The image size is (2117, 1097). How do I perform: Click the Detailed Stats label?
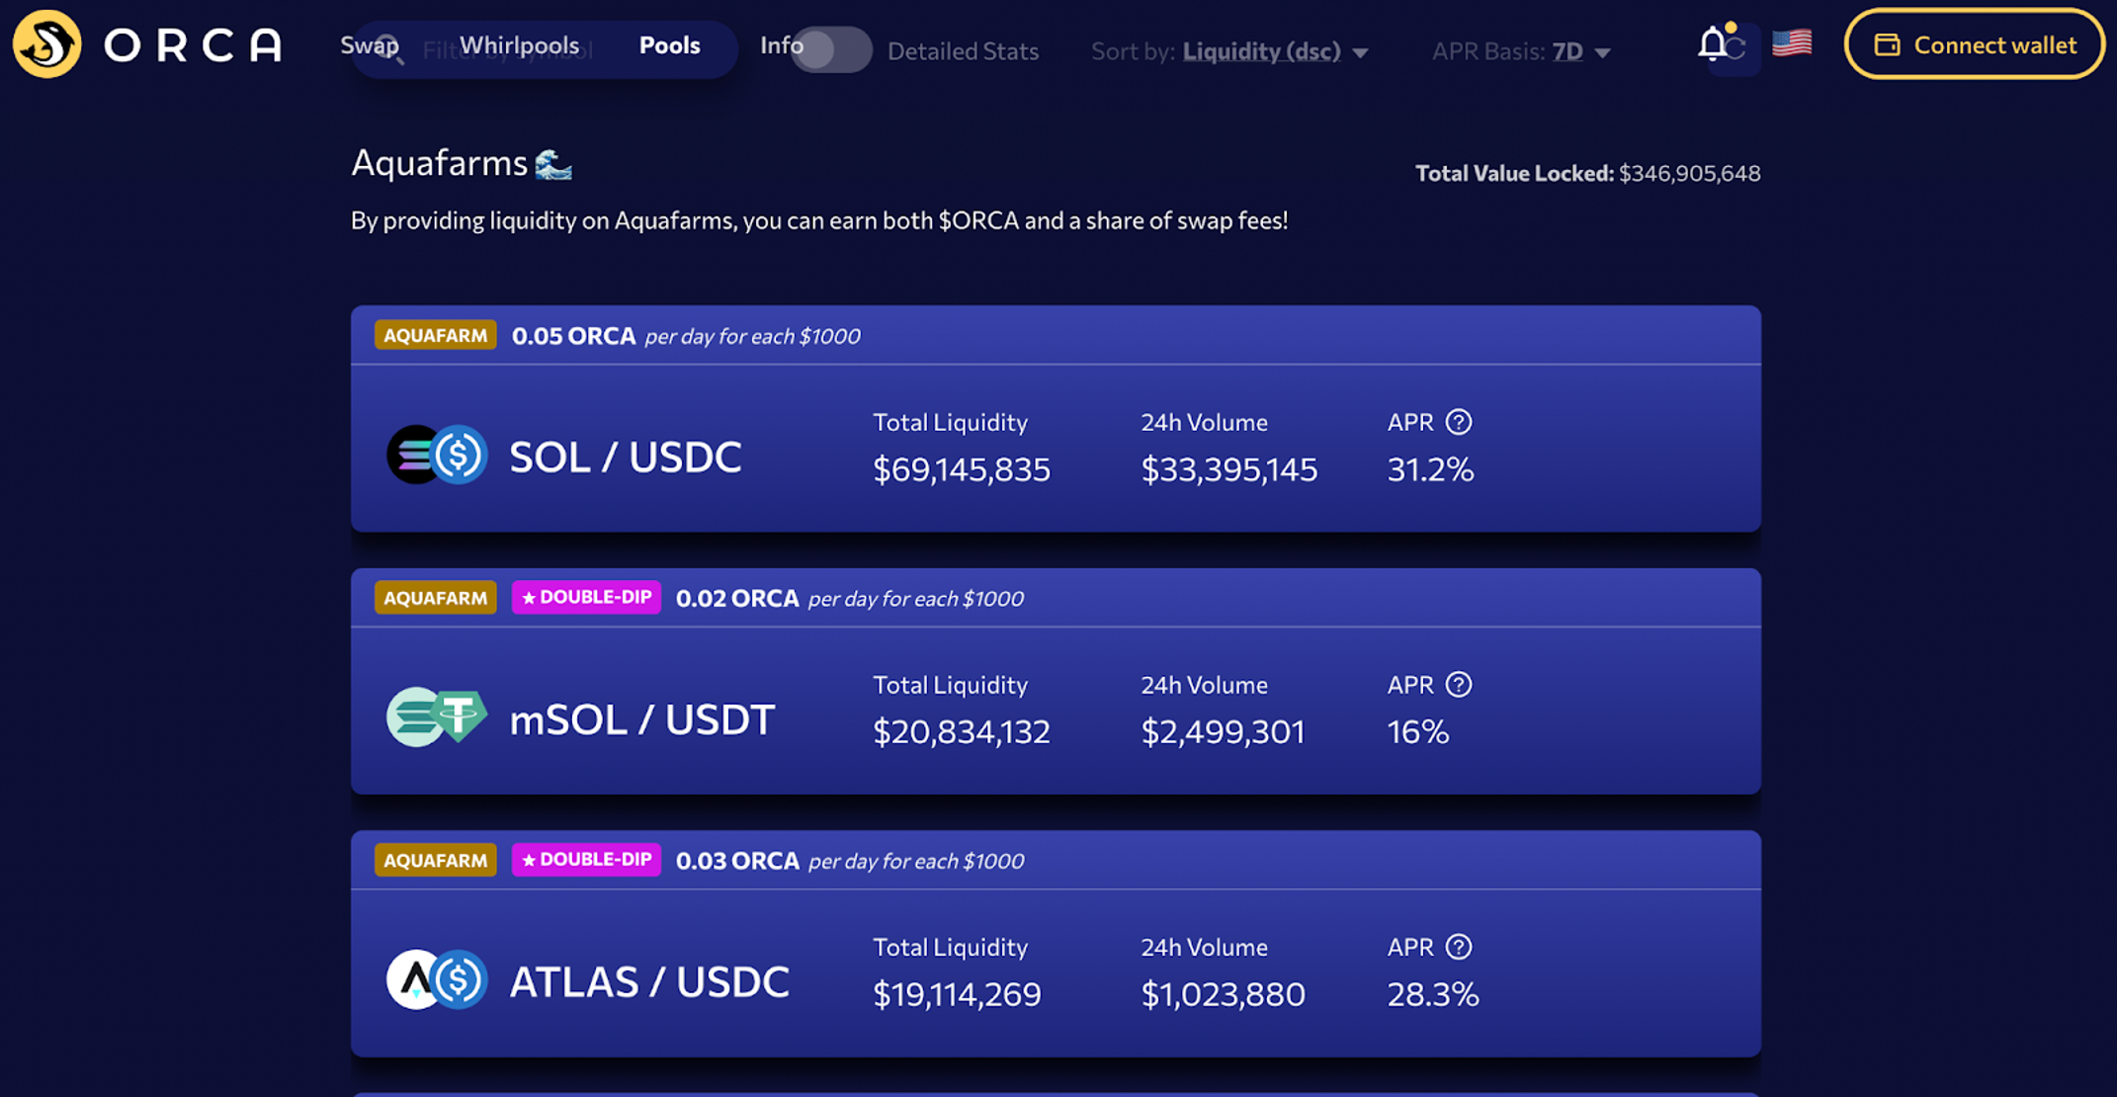click(x=963, y=51)
